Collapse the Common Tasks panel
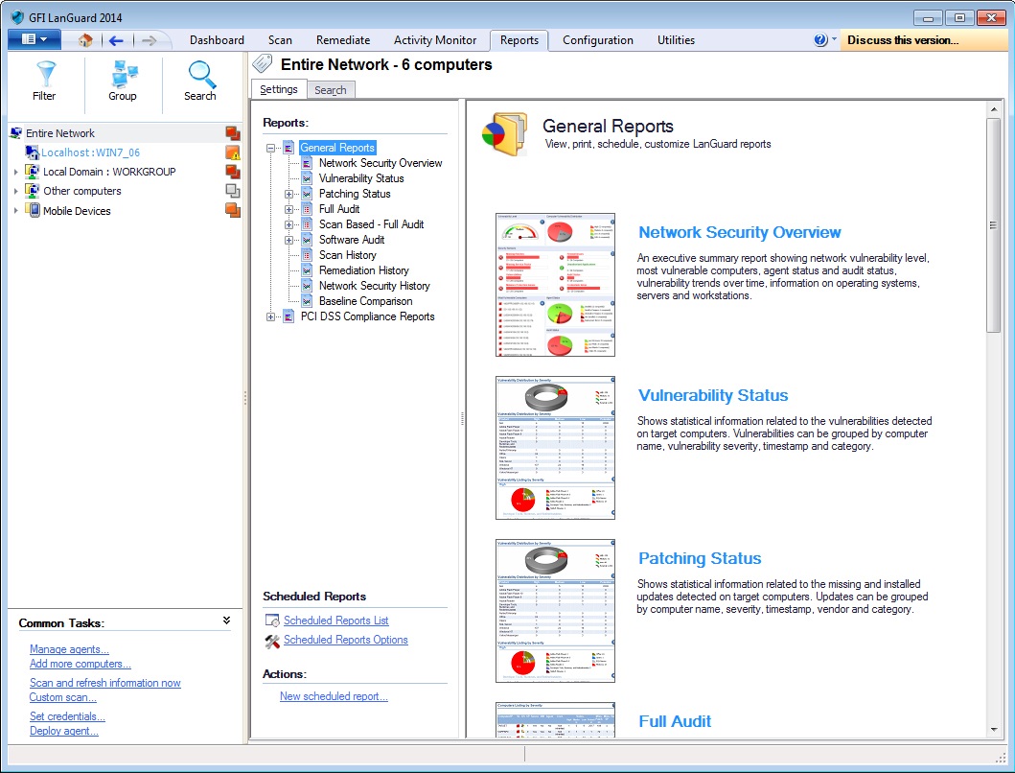Screen dimensions: 1015x773 click(x=226, y=621)
